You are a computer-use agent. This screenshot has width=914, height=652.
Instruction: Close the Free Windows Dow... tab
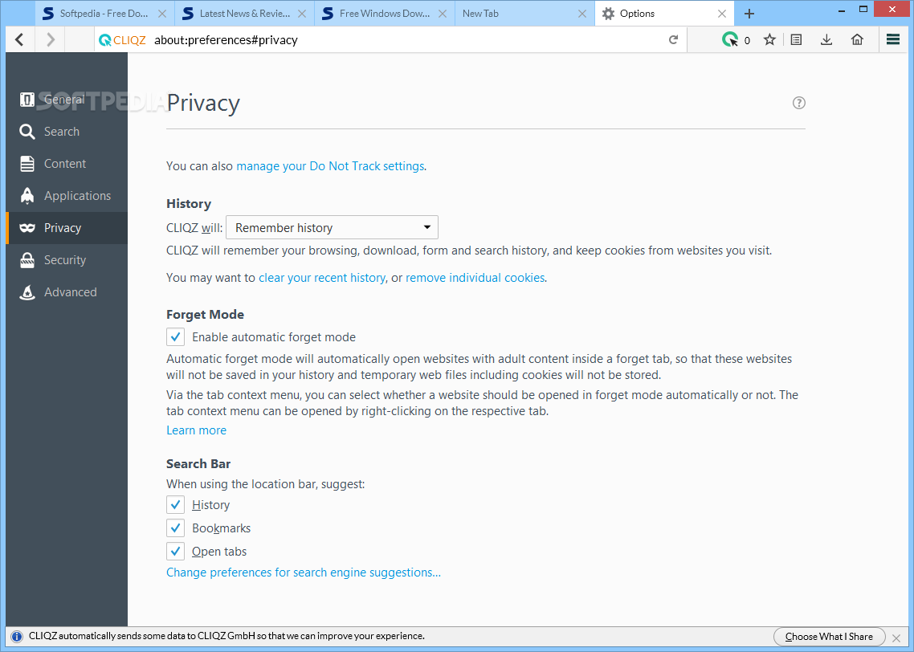tap(443, 14)
